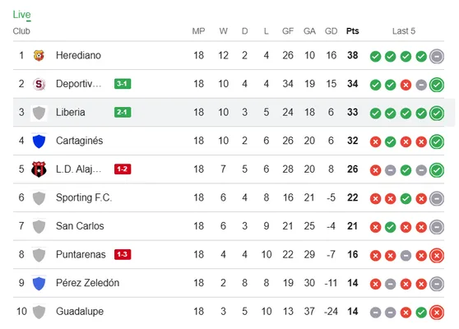Screen dimensions: 459x329
Task: Click Liberia's highlighted latest win icon
Action: (437, 114)
